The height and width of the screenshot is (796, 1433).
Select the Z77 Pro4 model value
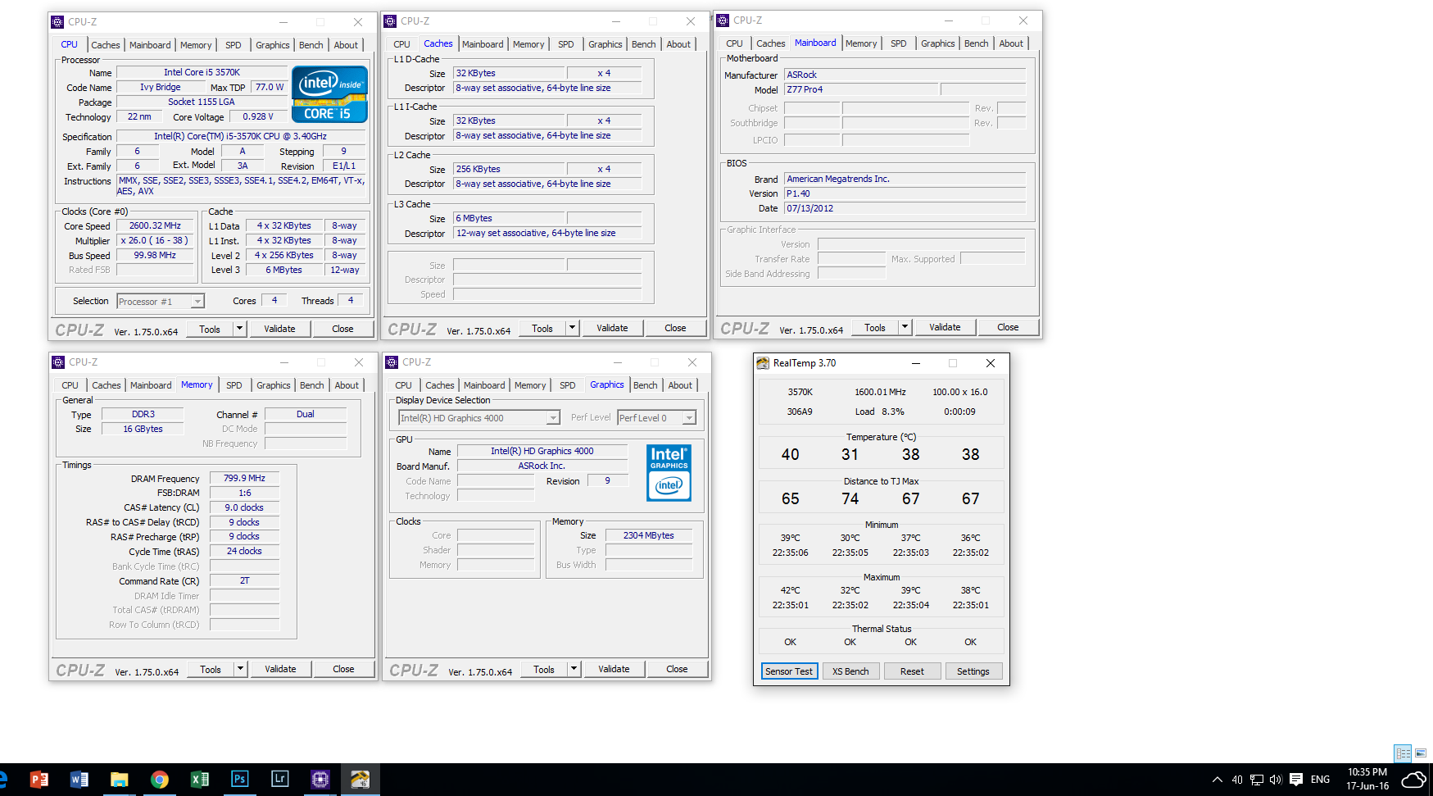861,89
